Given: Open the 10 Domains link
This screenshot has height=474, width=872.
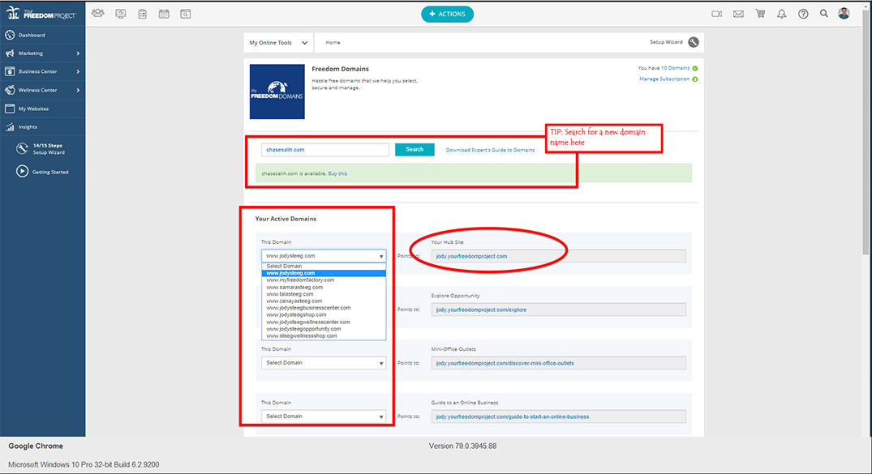Looking at the screenshot, I should point(675,68).
